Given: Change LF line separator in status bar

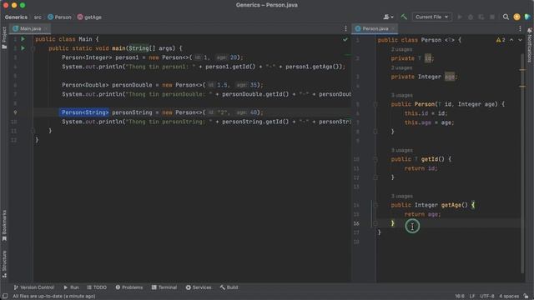Looking at the screenshot, I should 472,297.
